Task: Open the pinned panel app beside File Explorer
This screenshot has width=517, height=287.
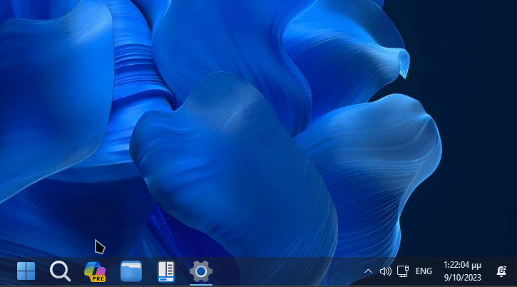Action: pos(166,271)
